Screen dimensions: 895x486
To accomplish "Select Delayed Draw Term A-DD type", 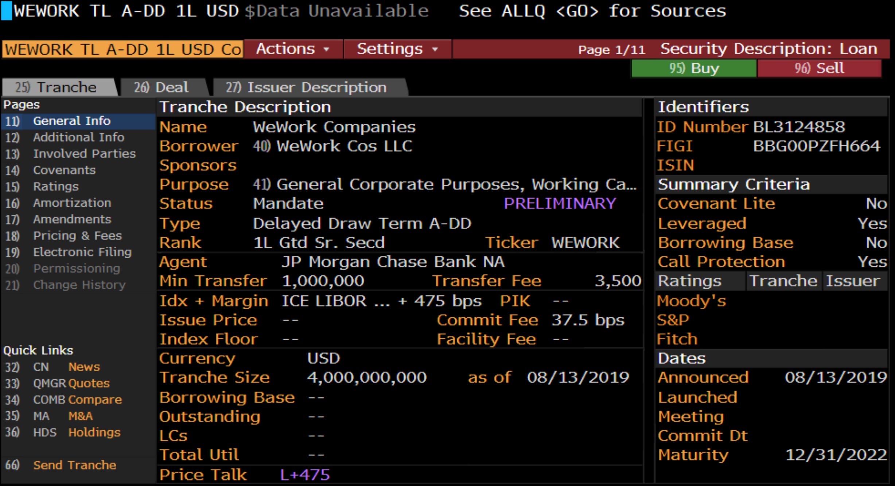I will (362, 224).
